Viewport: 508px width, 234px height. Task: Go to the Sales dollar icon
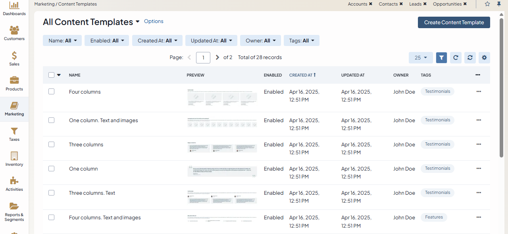pyautogui.click(x=14, y=56)
